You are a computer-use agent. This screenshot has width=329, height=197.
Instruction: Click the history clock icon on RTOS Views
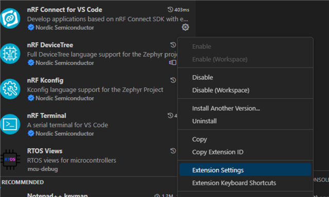(x=173, y=151)
